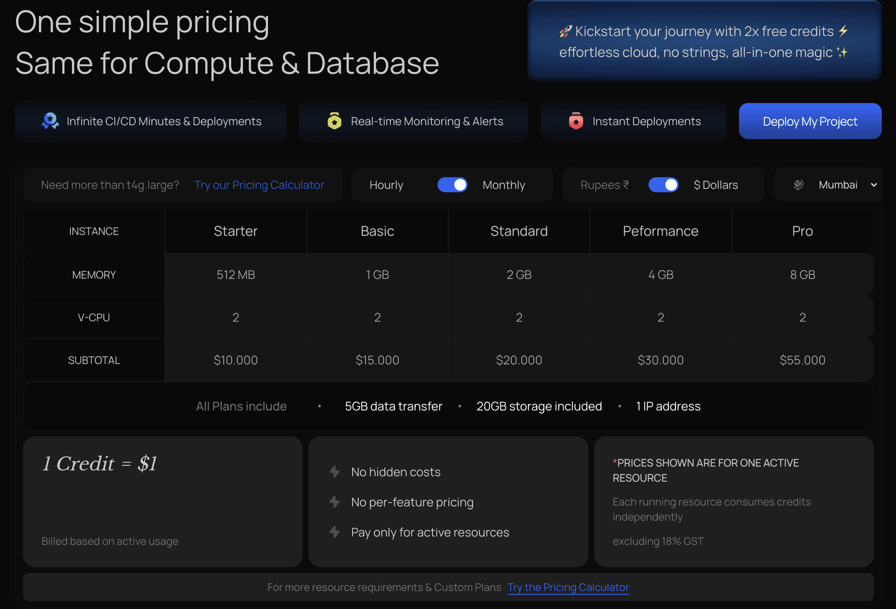Toggle the Rupees/Dollars currency switch
This screenshot has width=896, height=609.
(664, 185)
